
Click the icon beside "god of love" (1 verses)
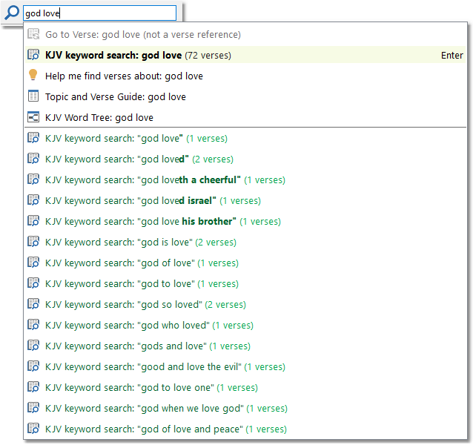pyautogui.click(x=33, y=263)
